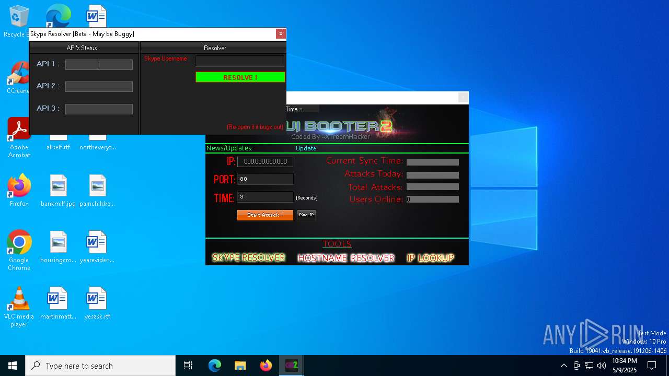Screen dimensions: 669x376
Task: Click the Current Sync Time value field
Action: (433, 162)
